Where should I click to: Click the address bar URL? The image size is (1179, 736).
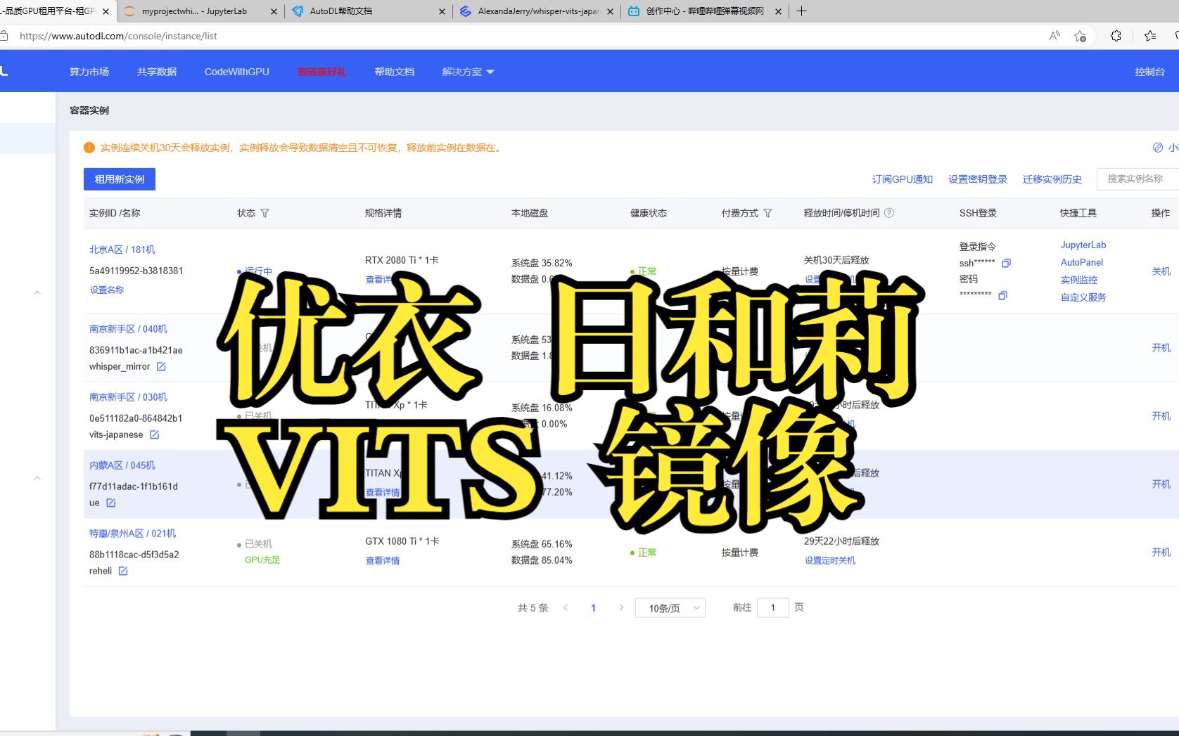[118, 36]
